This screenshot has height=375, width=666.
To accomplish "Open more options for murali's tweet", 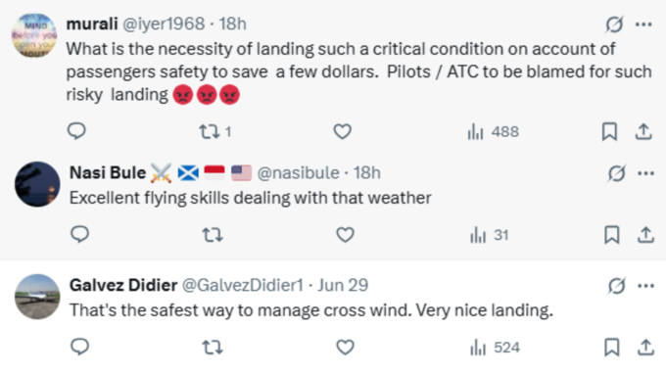I will [x=643, y=24].
